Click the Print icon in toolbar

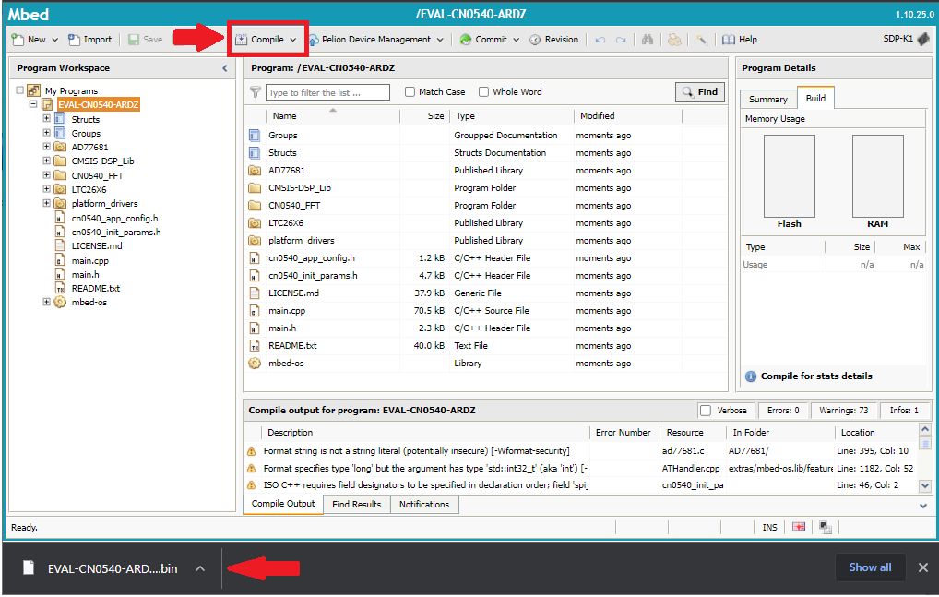tap(674, 40)
